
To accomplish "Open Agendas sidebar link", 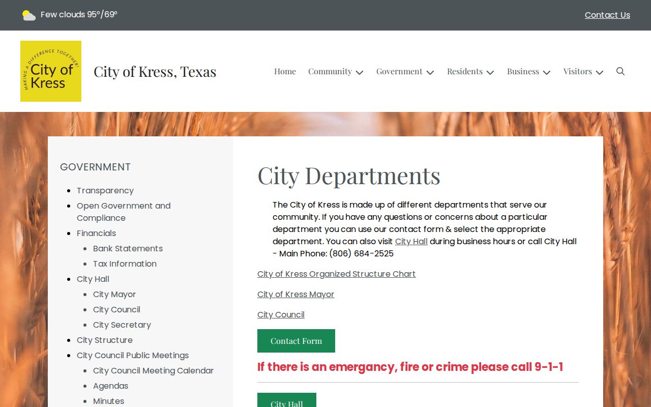I will tap(110, 386).
